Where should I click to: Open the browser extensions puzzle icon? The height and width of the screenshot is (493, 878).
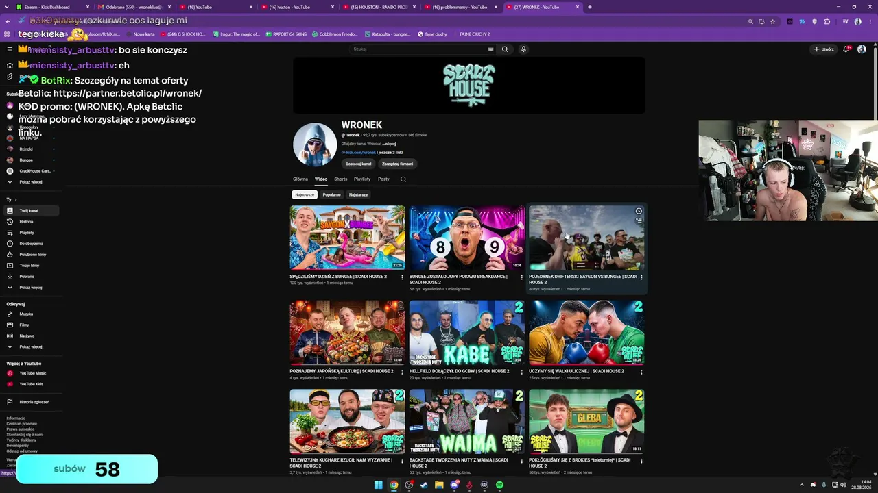point(827,21)
